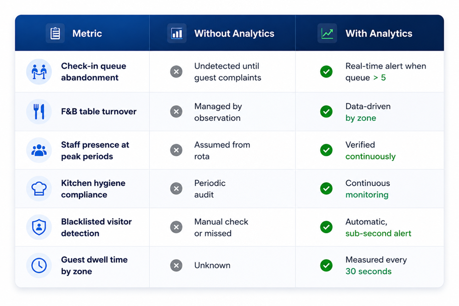This screenshot has height=306, width=459.
Task: Click green checkmark in Blacklisted visitor row
Action: coord(326,227)
